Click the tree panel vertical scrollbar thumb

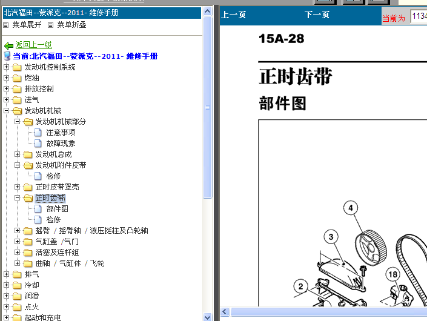click(208, 107)
